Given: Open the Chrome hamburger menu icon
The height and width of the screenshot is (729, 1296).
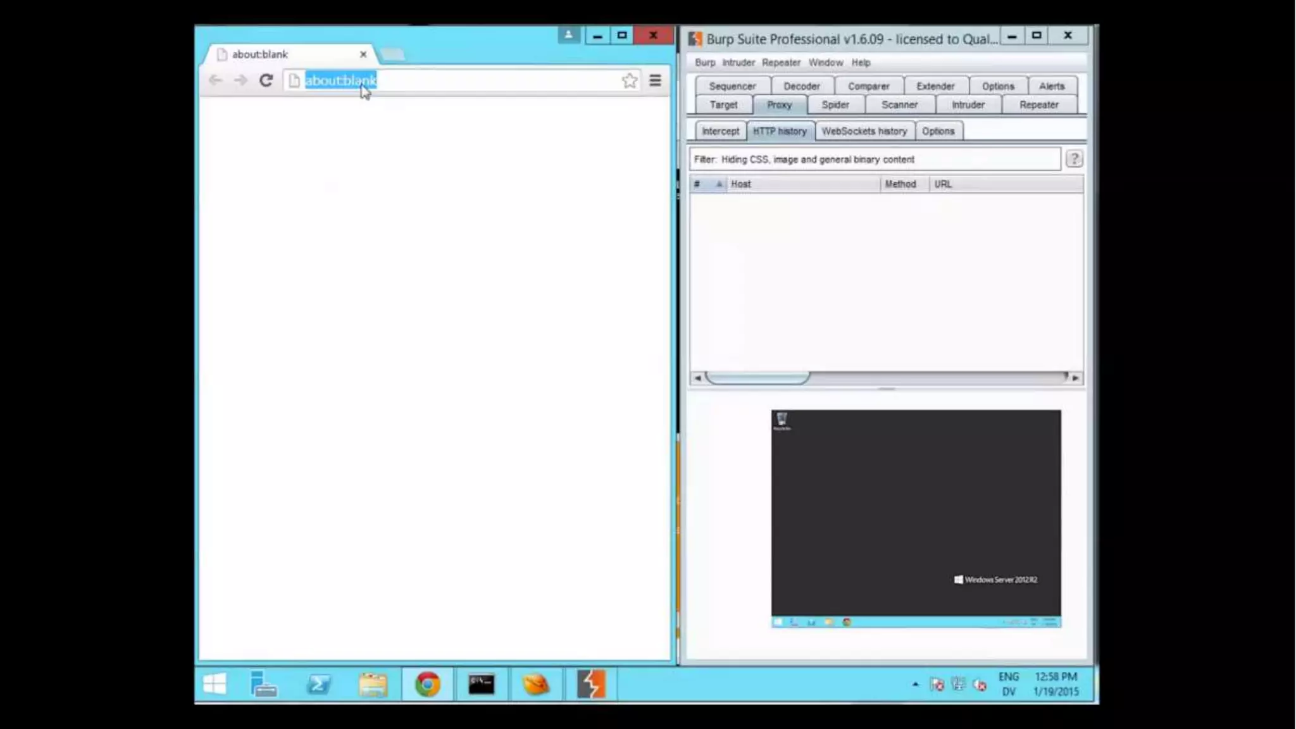Looking at the screenshot, I should coord(655,80).
